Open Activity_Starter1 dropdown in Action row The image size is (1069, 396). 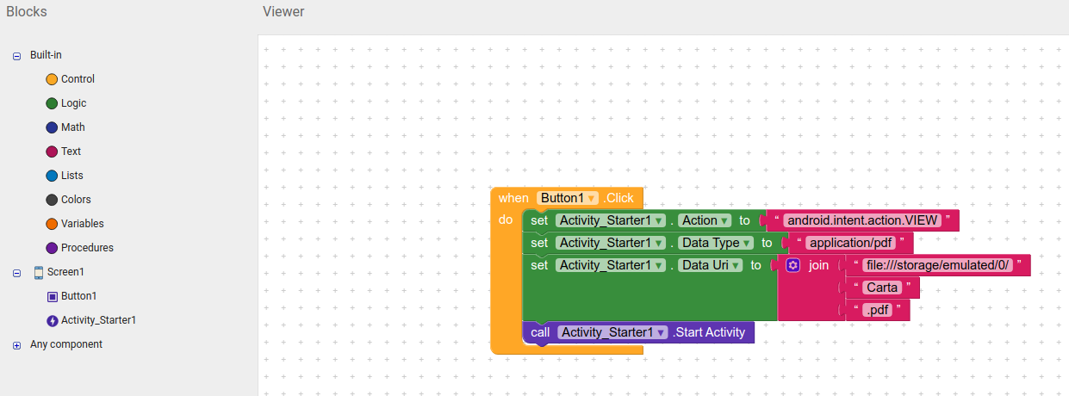tap(611, 220)
